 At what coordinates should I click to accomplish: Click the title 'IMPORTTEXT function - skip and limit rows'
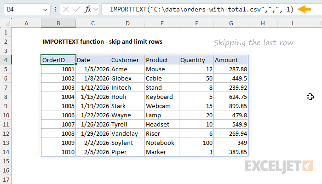pyautogui.click(x=102, y=42)
